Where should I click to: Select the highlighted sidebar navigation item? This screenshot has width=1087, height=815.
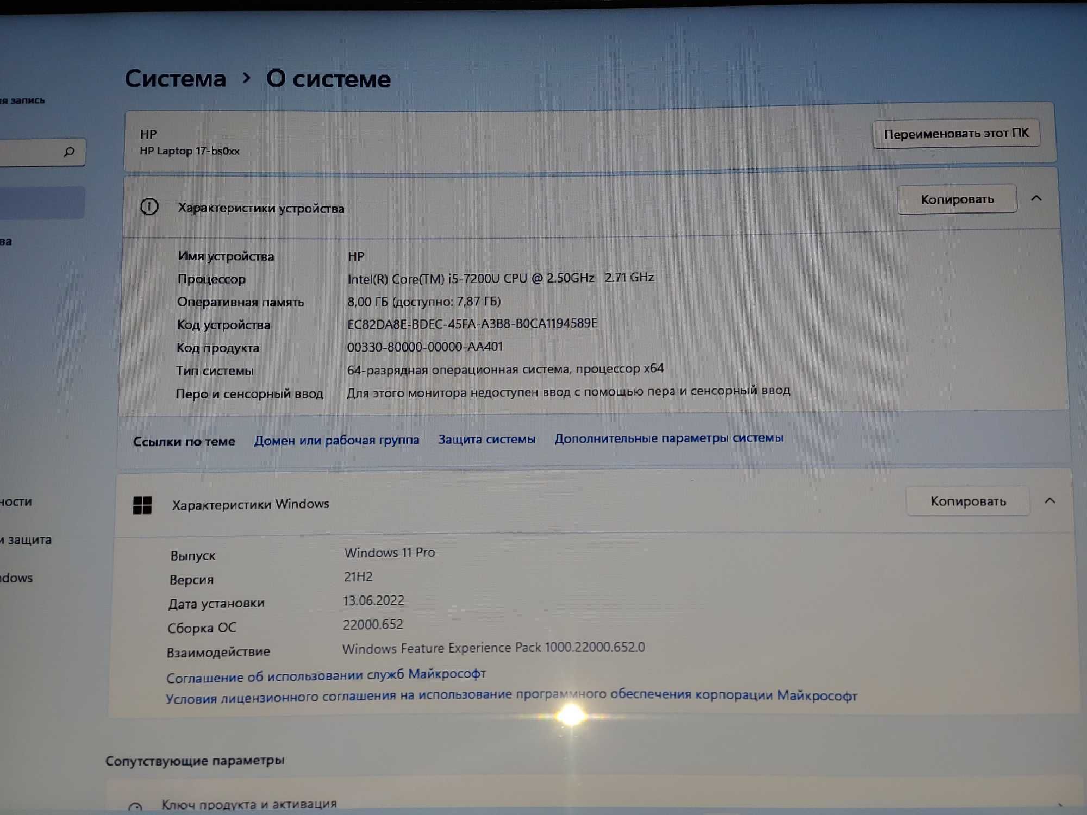tap(42, 203)
